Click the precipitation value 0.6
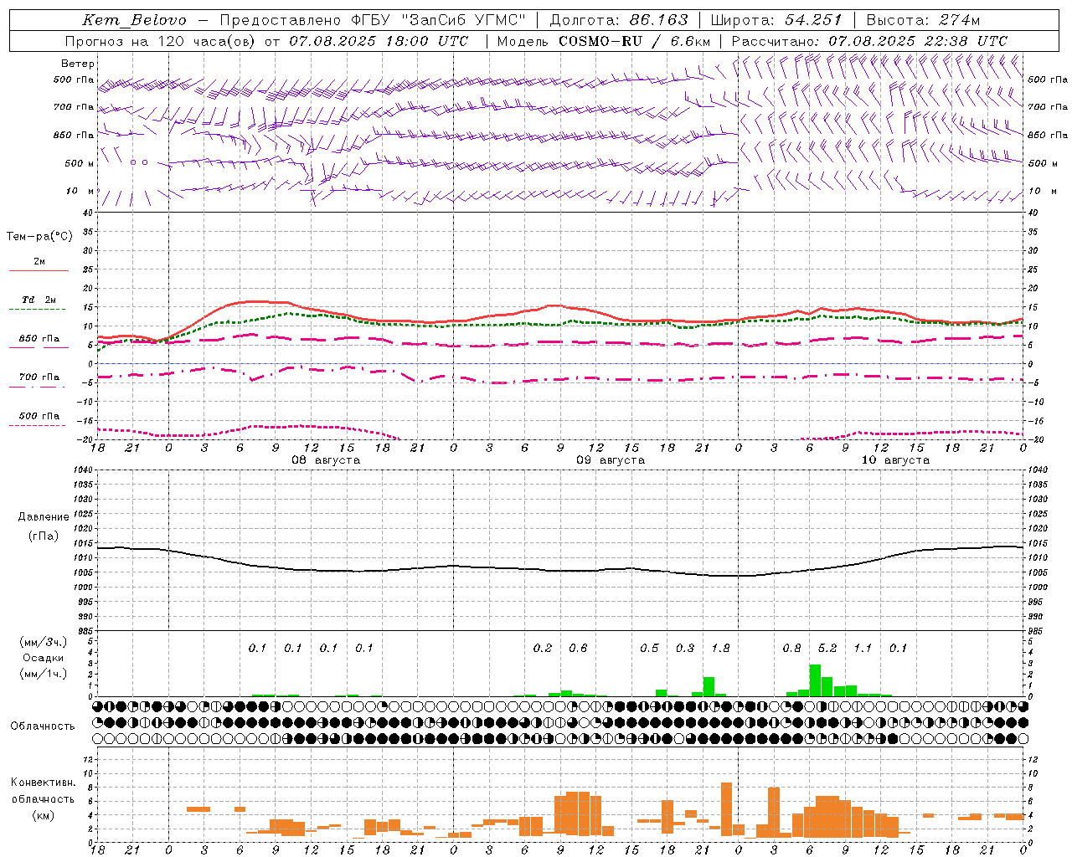Image resolution: width=1072 pixels, height=857 pixels. 578,649
